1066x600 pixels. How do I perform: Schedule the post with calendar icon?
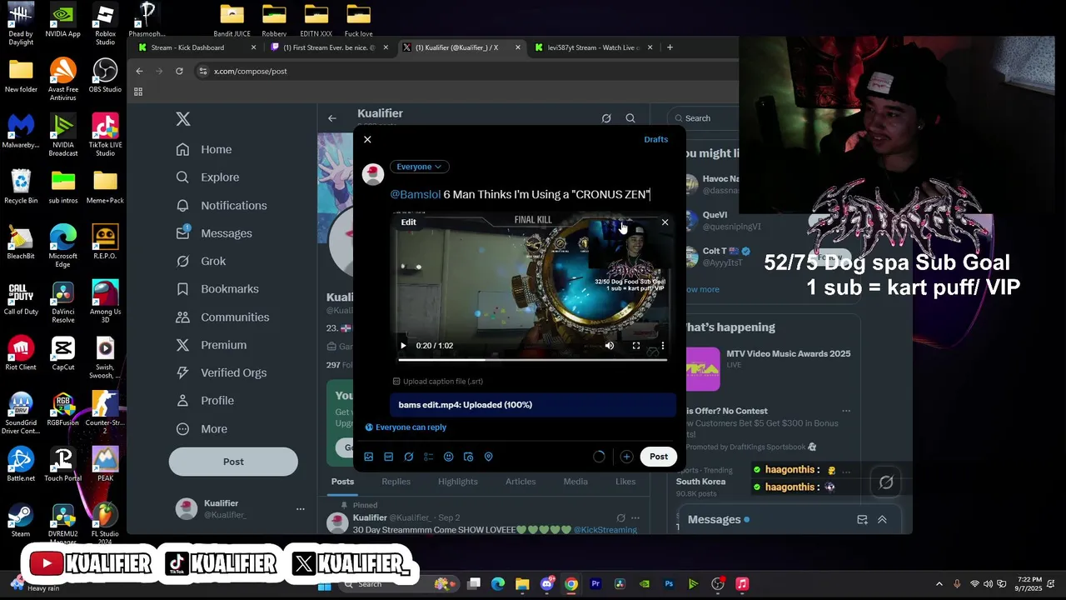[x=469, y=457]
